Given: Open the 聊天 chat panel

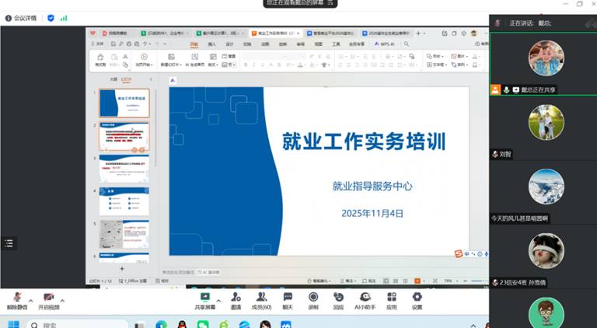Looking at the screenshot, I should [288, 298].
